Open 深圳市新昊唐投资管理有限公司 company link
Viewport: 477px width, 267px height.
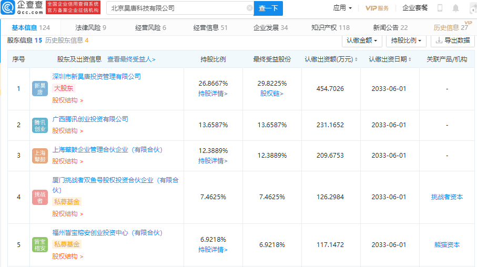tap(96, 77)
